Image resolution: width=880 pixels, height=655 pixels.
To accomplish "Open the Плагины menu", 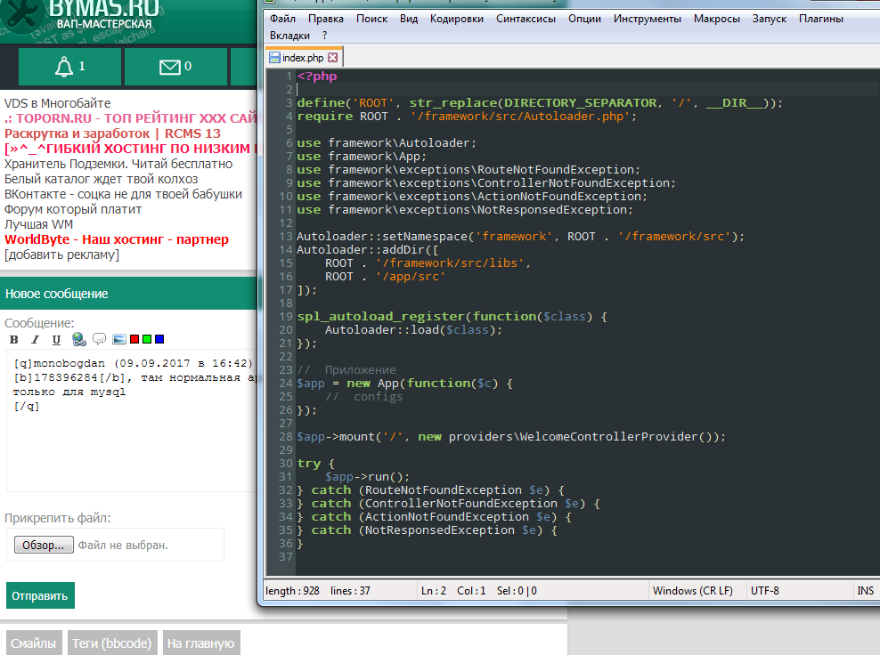I will (x=821, y=19).
